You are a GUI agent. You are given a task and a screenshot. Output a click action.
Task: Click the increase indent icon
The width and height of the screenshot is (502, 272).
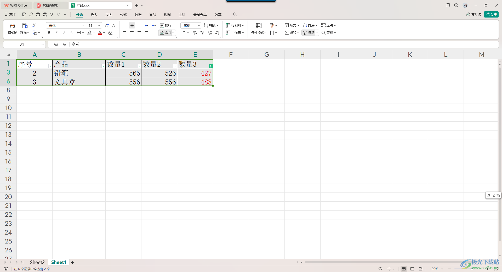click(x=154, y=25)
